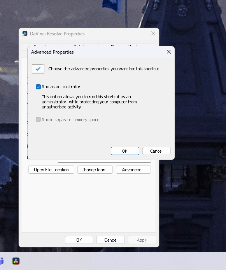Screen dimensions: 226x270
Task: Click the Advanced... button in Properties window
Action: (x=133, y=170)
